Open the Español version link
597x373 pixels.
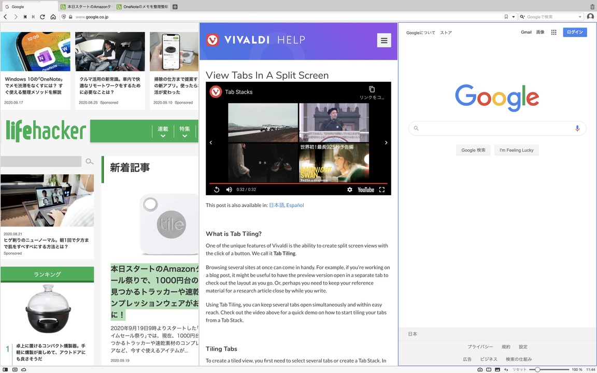295,205
